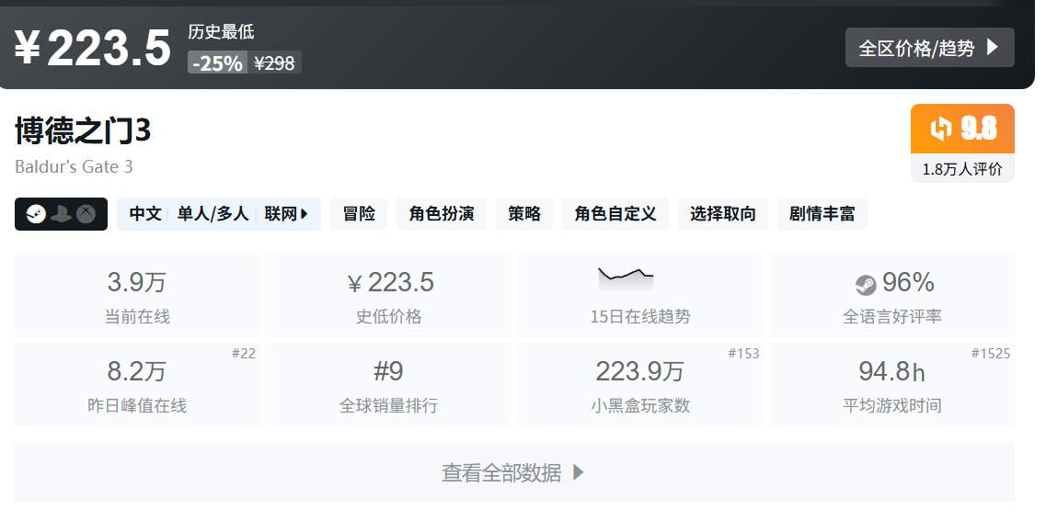This screenshot has height=521, width=1046.
Task: Select the 角色扮演 genre tag
Action: point(442,214)
